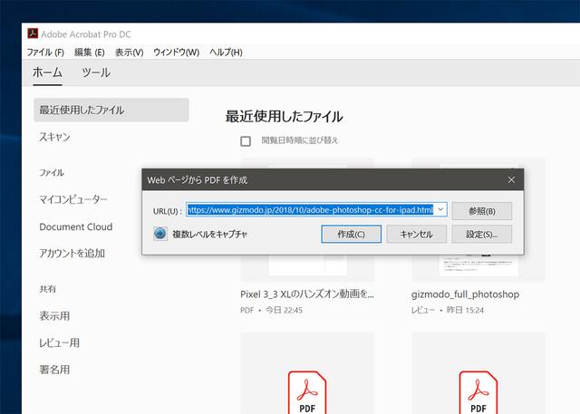
Task: Switch to the ツール tab
Action: click(96, 72)
